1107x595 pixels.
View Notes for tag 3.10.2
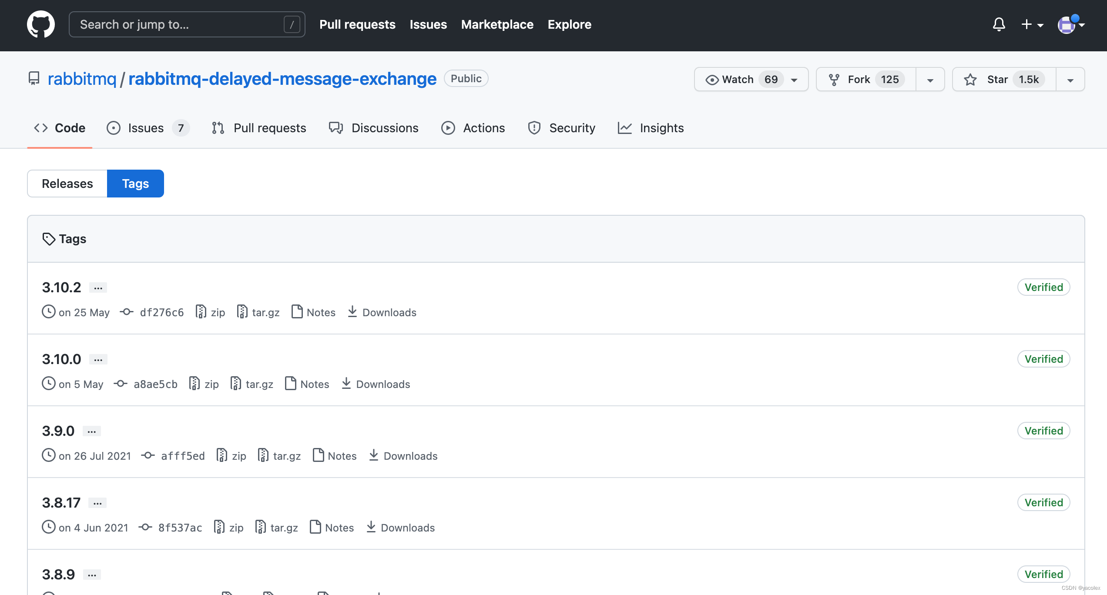pos(313,312)
